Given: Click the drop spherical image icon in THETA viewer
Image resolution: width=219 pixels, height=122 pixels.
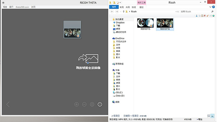Looking at the screenshot, I should [x=88, y=59].
